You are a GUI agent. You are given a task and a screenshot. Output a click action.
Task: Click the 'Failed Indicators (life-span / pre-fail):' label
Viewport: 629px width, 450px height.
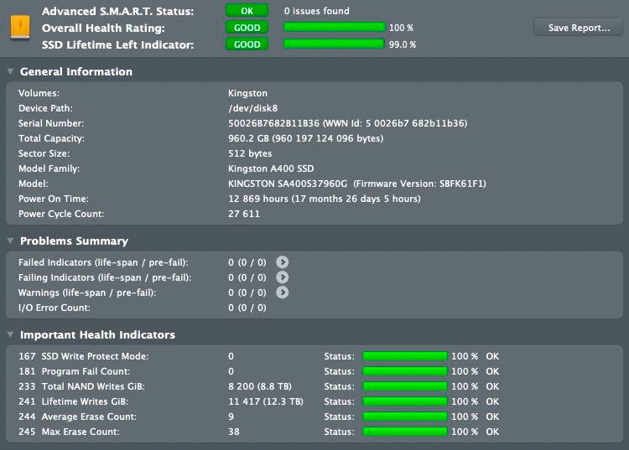(103, 262)
